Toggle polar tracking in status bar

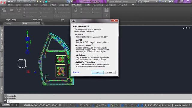[x=81, y=105]
